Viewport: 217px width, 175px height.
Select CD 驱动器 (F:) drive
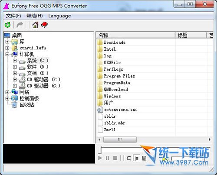click(43, 79)
